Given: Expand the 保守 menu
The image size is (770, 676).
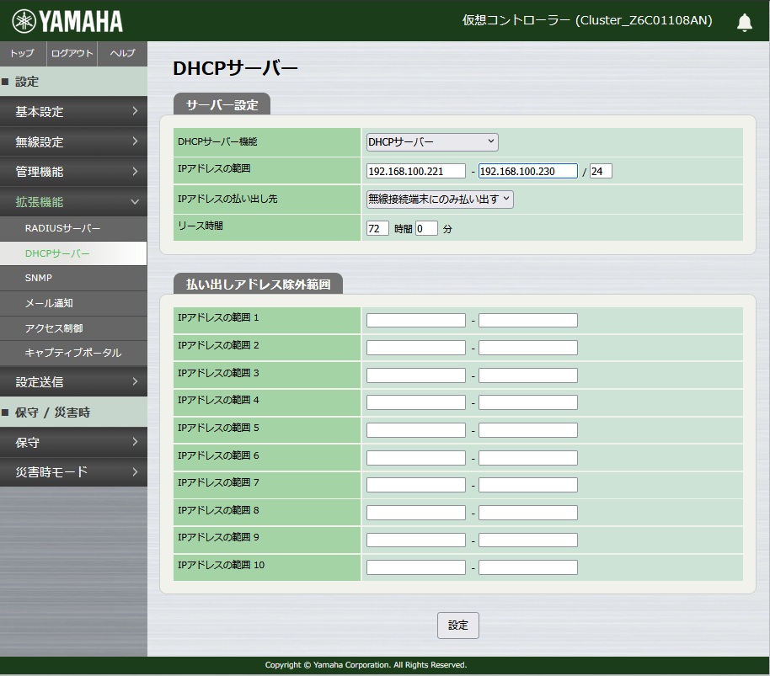Looking at the screenshot, I should pos(73,442).
